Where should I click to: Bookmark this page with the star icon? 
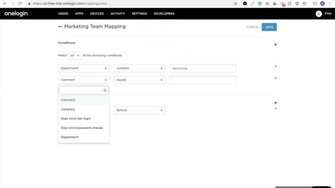(x=236, y=4)
